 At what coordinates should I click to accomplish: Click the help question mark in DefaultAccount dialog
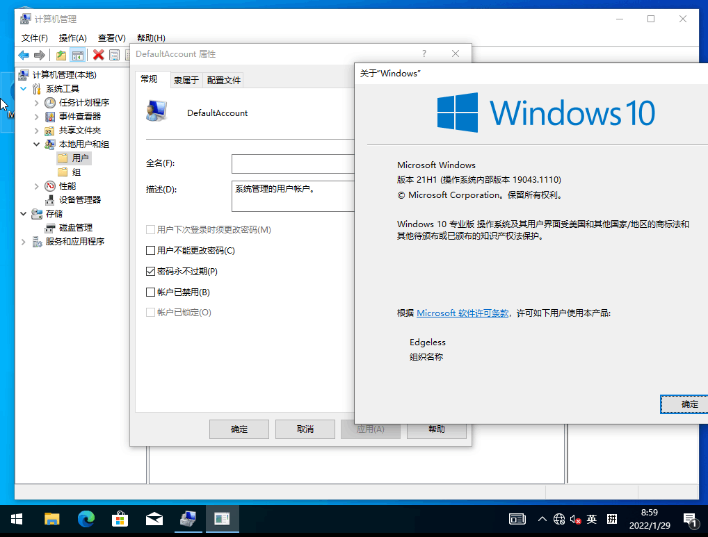[x=424, y=53]
